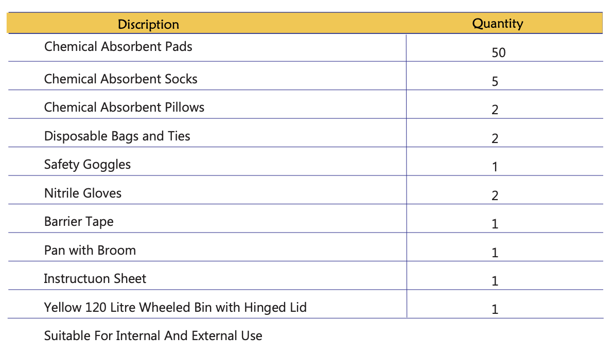Select the "Yellow 120 Litre Wheeled Bin" description
Image resolution: width=614 pixels, height=354 pixels.
[x=176, y=308]
